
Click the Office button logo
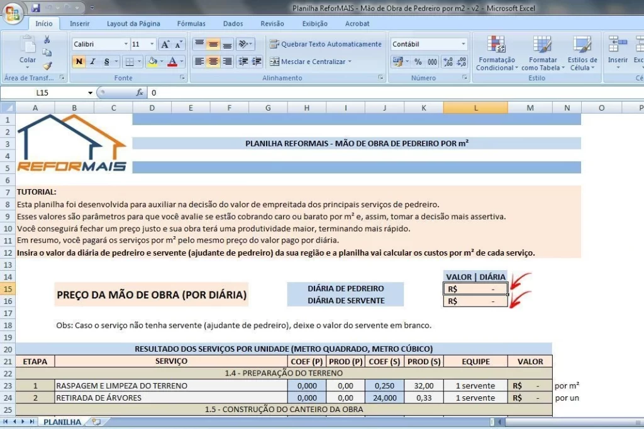[13, 13]
